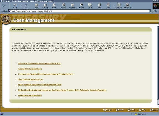Click inside the URL address field

coord(79,11)
